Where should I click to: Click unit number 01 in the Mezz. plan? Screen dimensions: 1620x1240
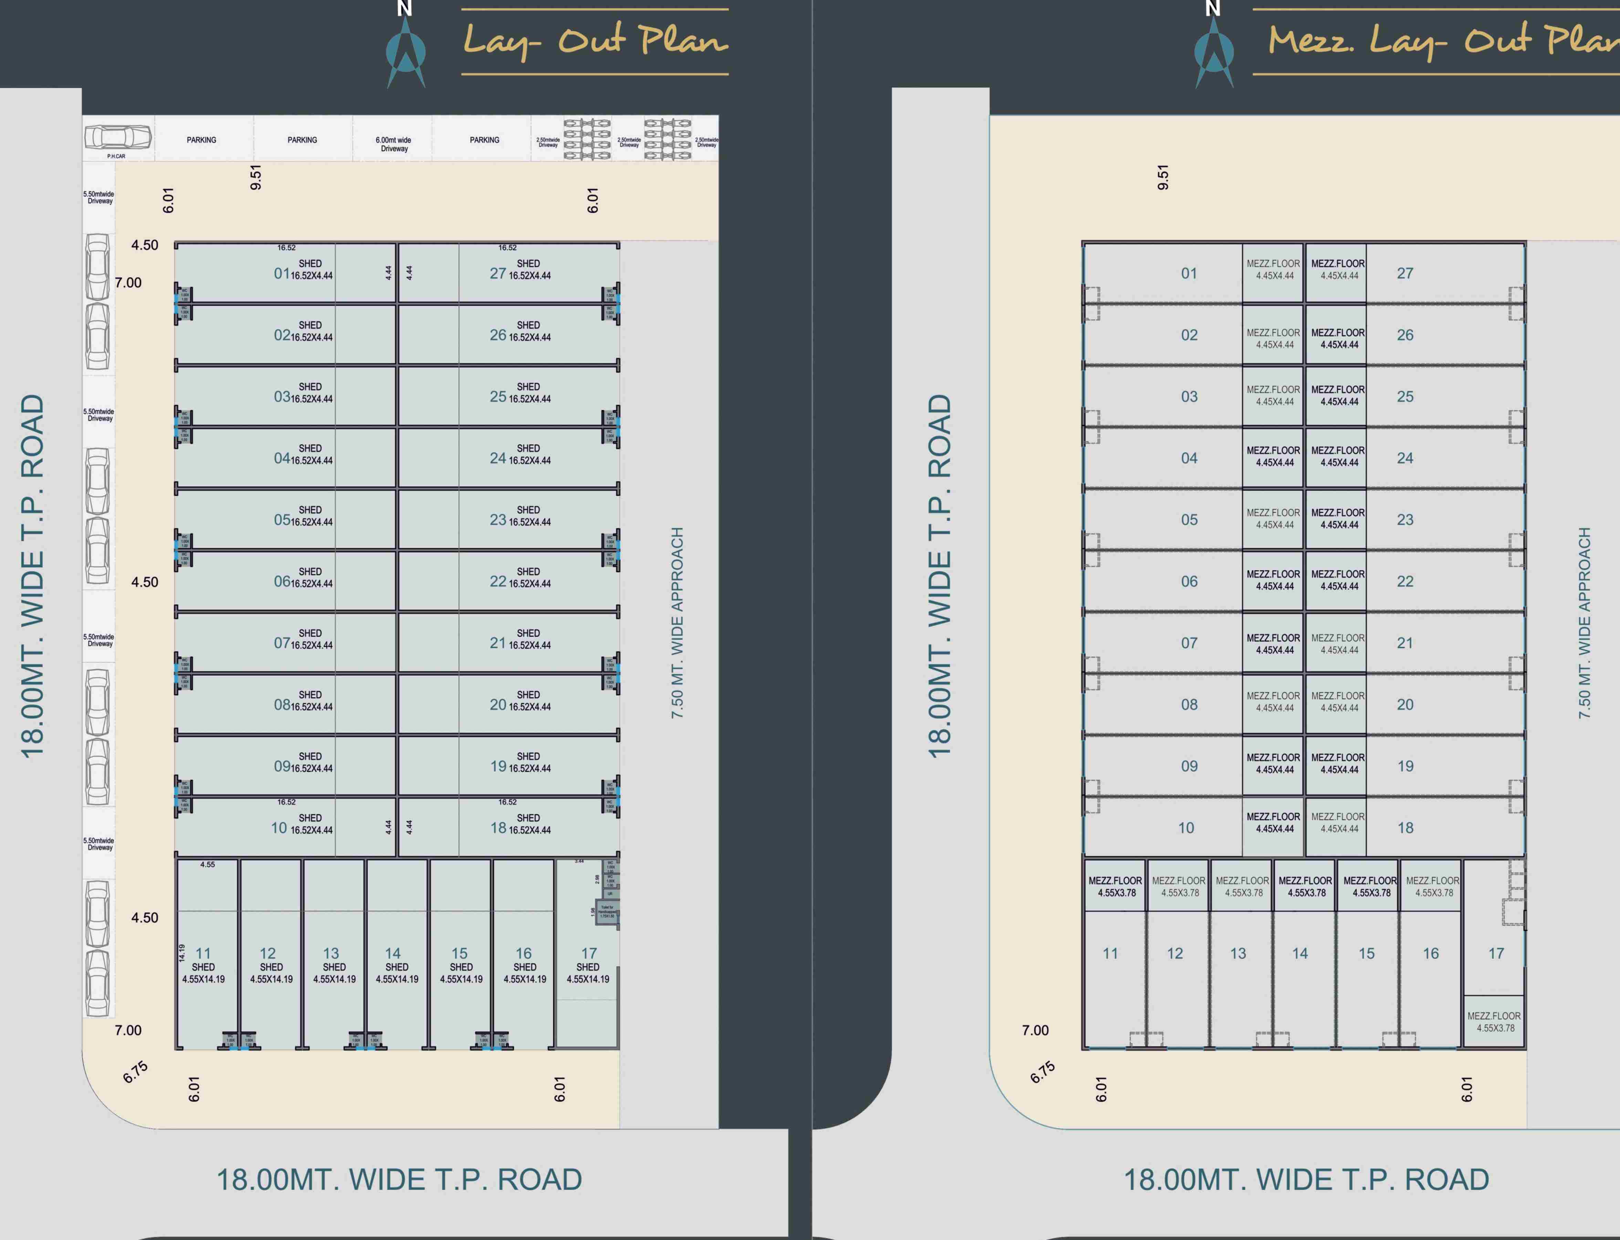1189,274
